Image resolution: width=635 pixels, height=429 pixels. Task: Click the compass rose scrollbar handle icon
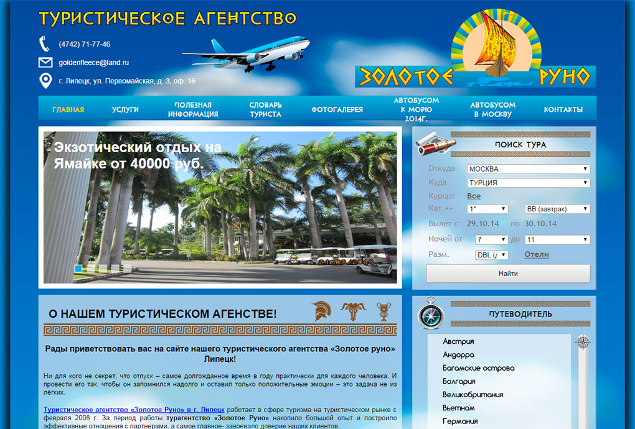coord(583,342)
